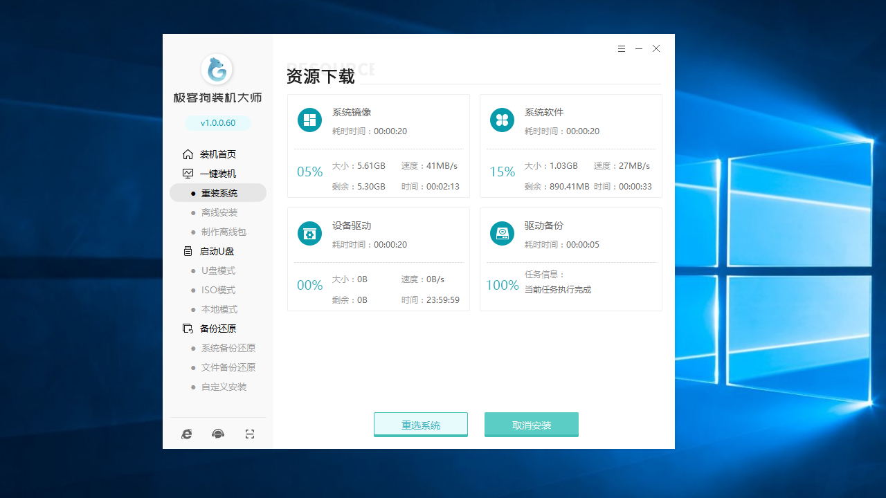
Task: Click the 驱动备份 backup icon
Action: (502, 233)
